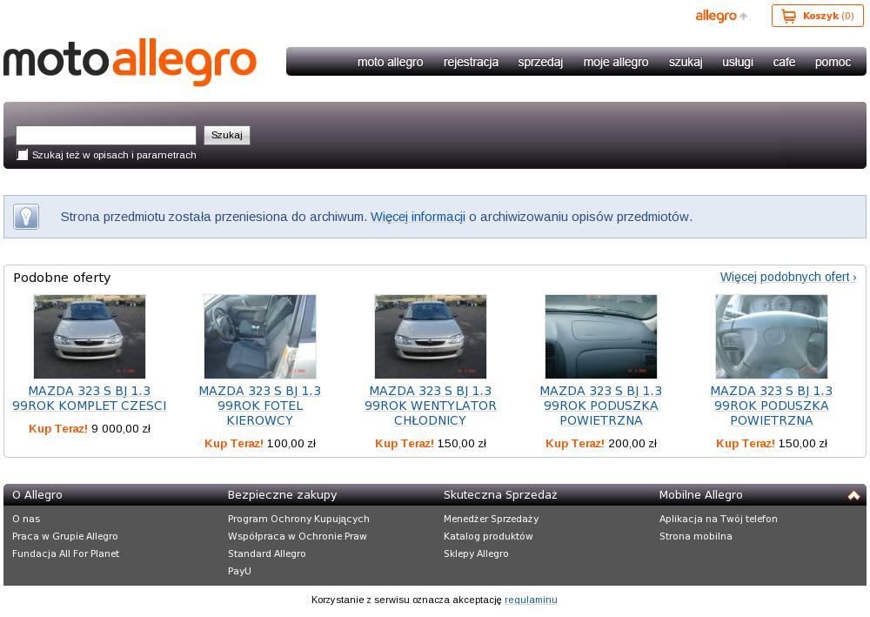The image size is (870, 617).
Task: Open the rejestracja menu item
Action: (471, 62)
